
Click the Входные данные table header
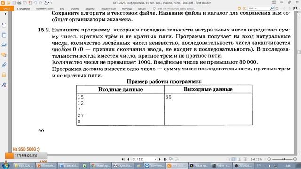pyautogui.click(x=120, y=89)
